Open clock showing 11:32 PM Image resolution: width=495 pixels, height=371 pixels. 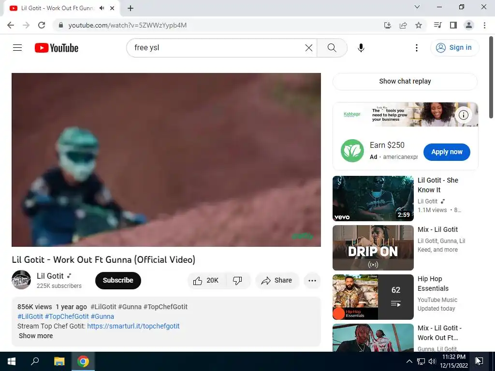point(454,361)
